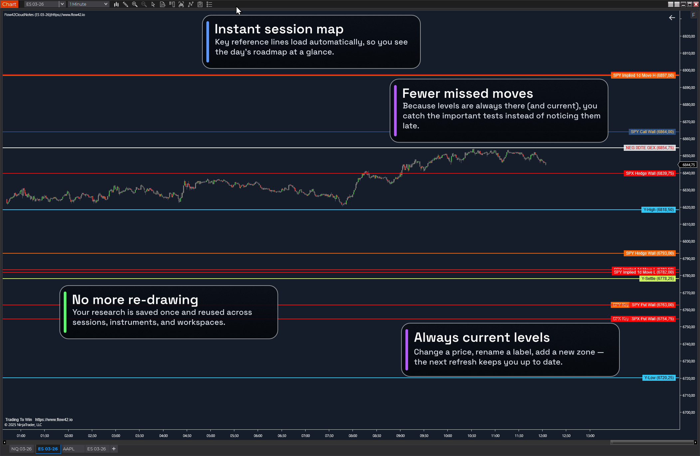Switch to the NQ 03-26 tab
This screenshot has width=700, height=456.
click(x=22, y=449)
